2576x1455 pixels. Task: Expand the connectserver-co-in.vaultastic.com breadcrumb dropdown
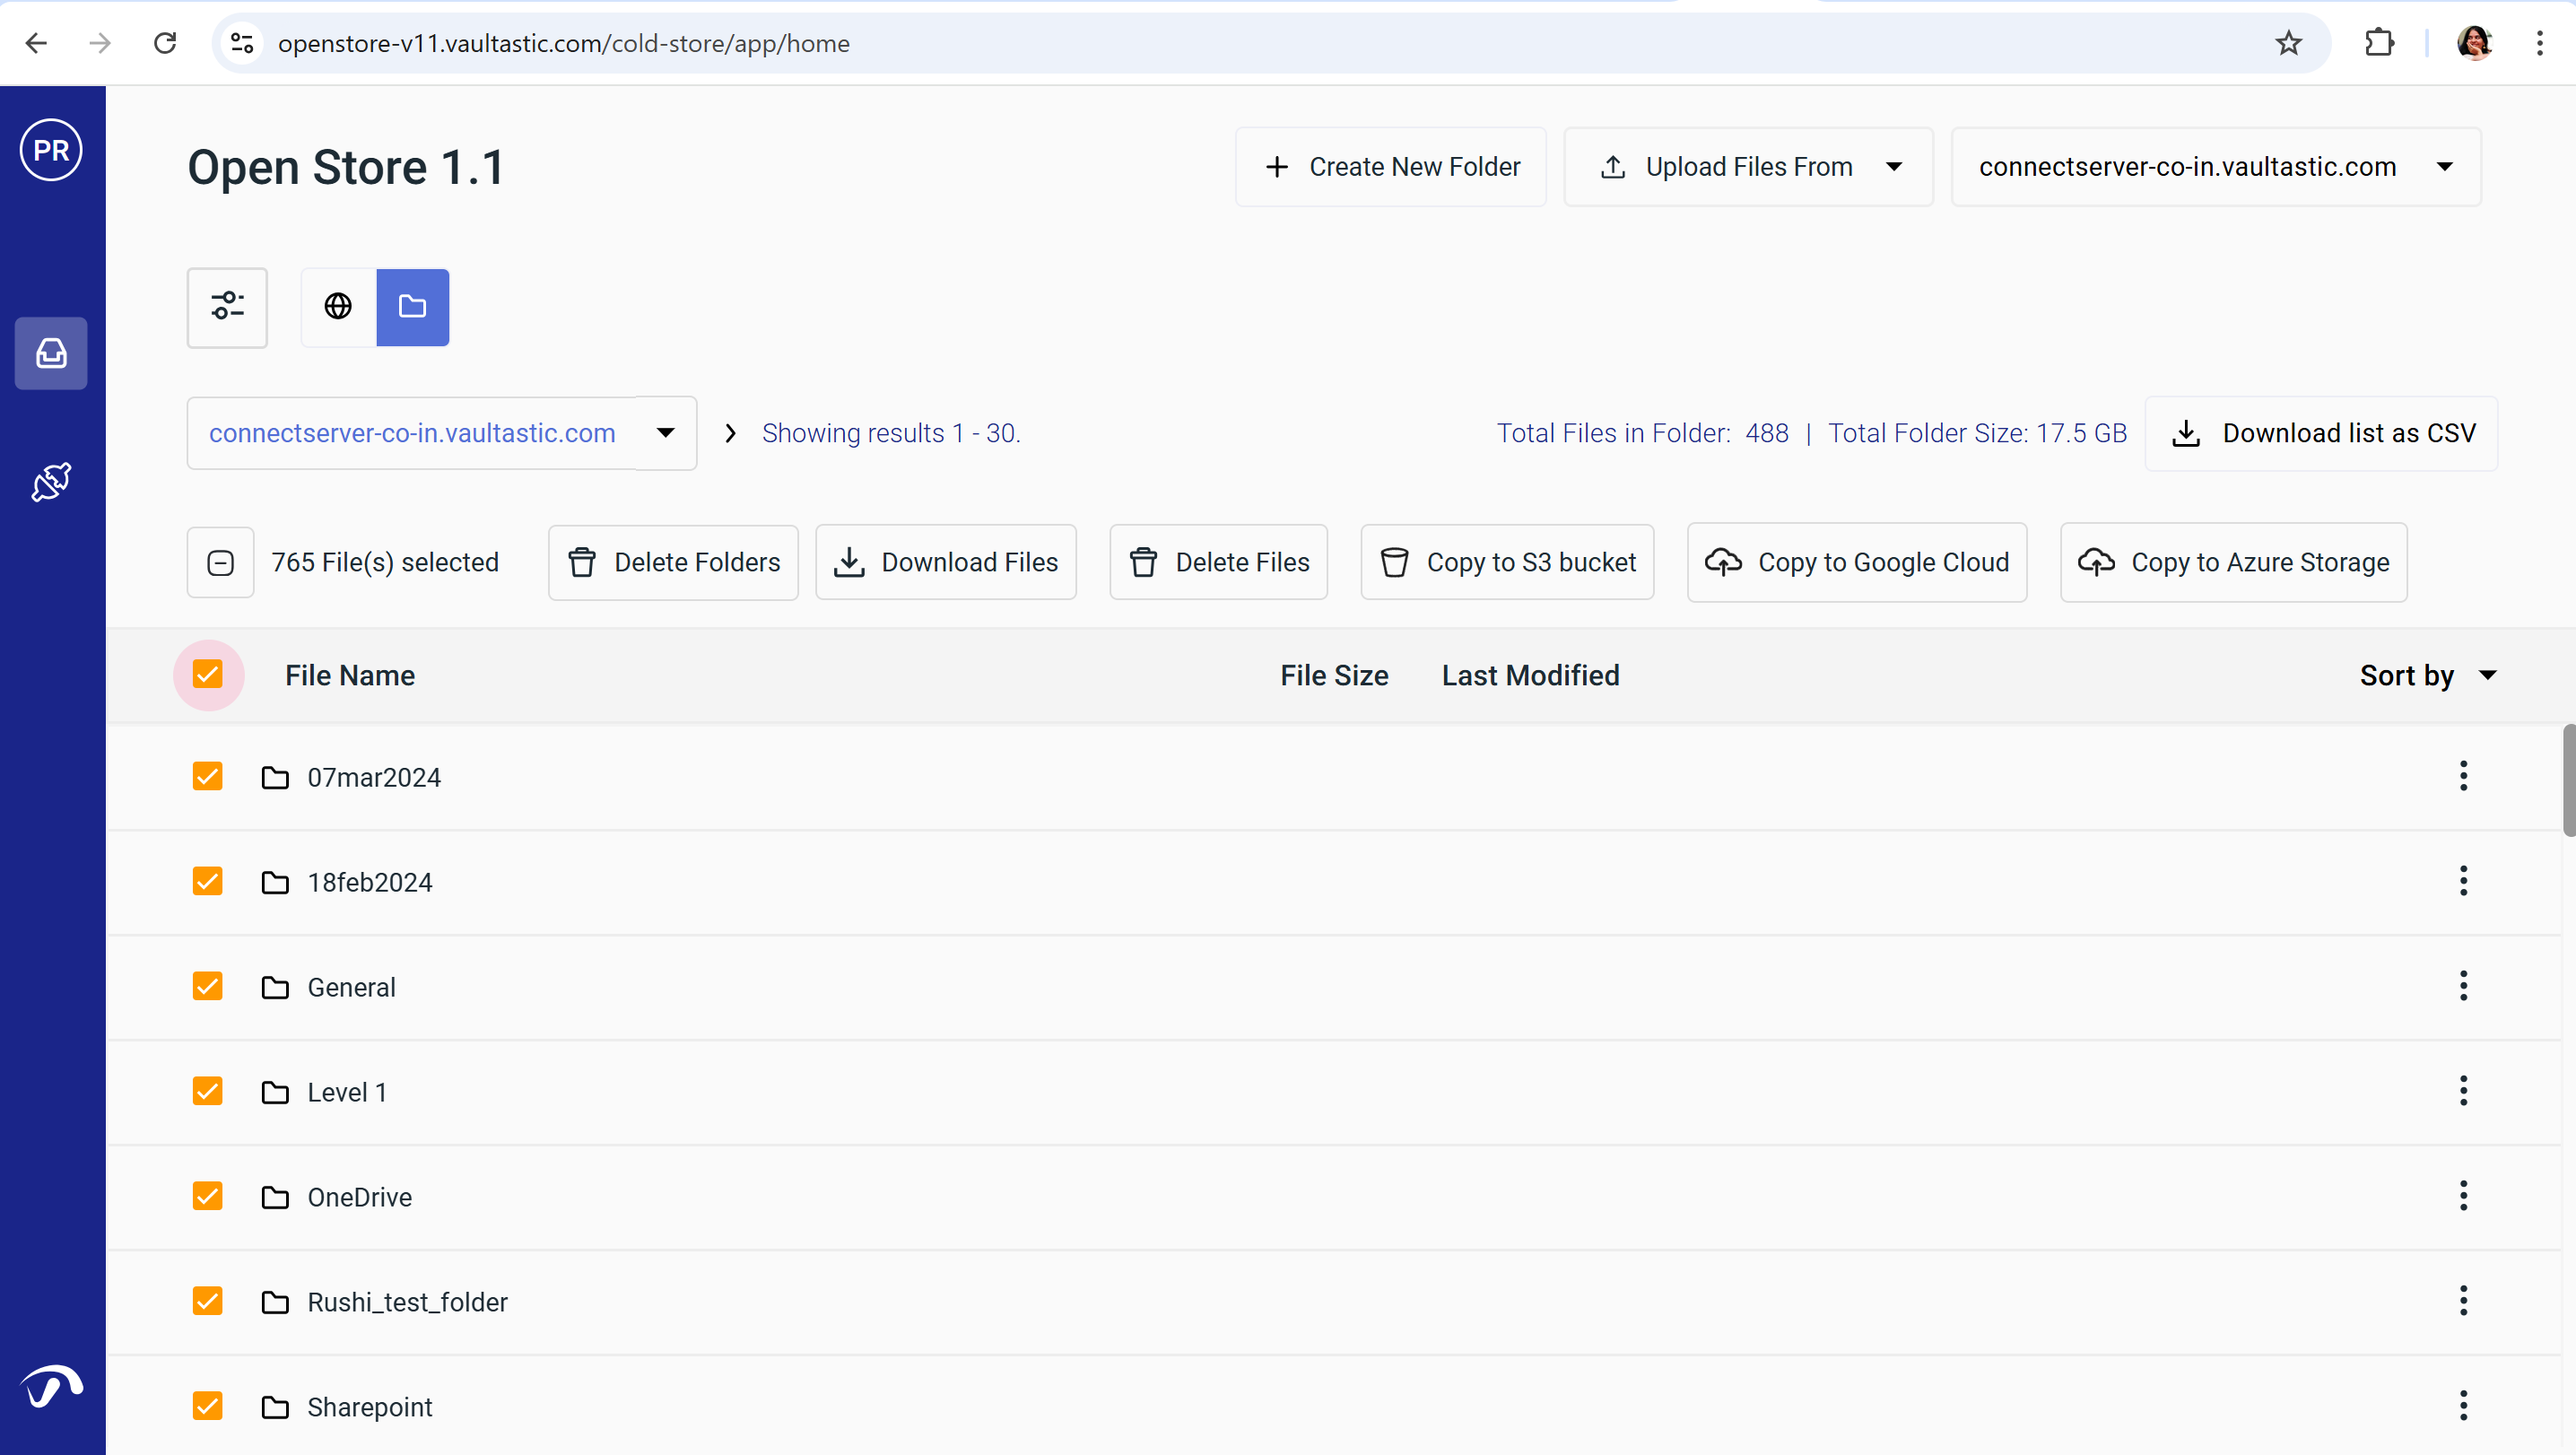point(665,433)
